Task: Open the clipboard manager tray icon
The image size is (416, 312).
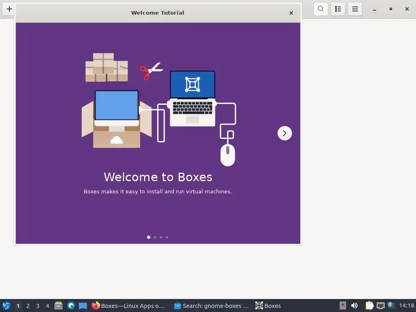Action: [x=369, y=305]
